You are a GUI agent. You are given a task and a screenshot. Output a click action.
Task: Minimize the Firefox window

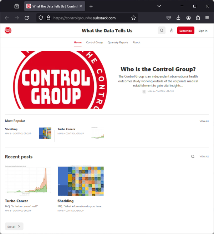click(x=182, y=6)
